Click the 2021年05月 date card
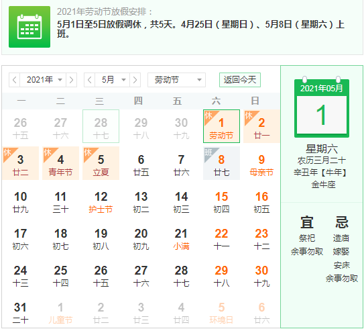 tap(322, 108)
